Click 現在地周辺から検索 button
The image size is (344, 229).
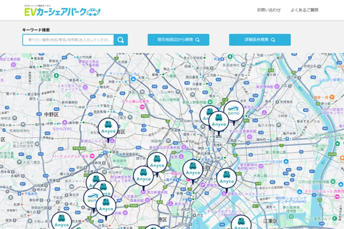178,40
